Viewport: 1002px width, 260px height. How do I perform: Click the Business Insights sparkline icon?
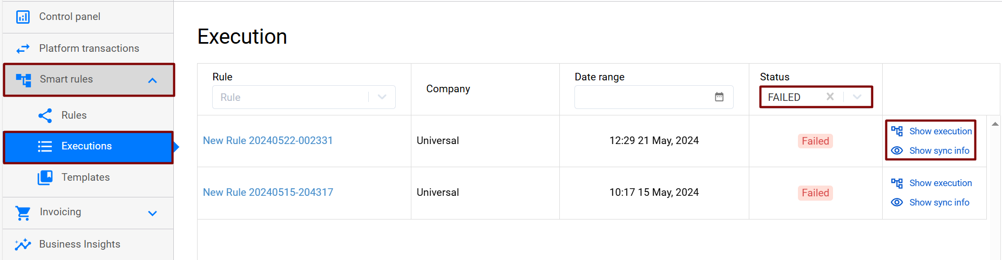23,244
